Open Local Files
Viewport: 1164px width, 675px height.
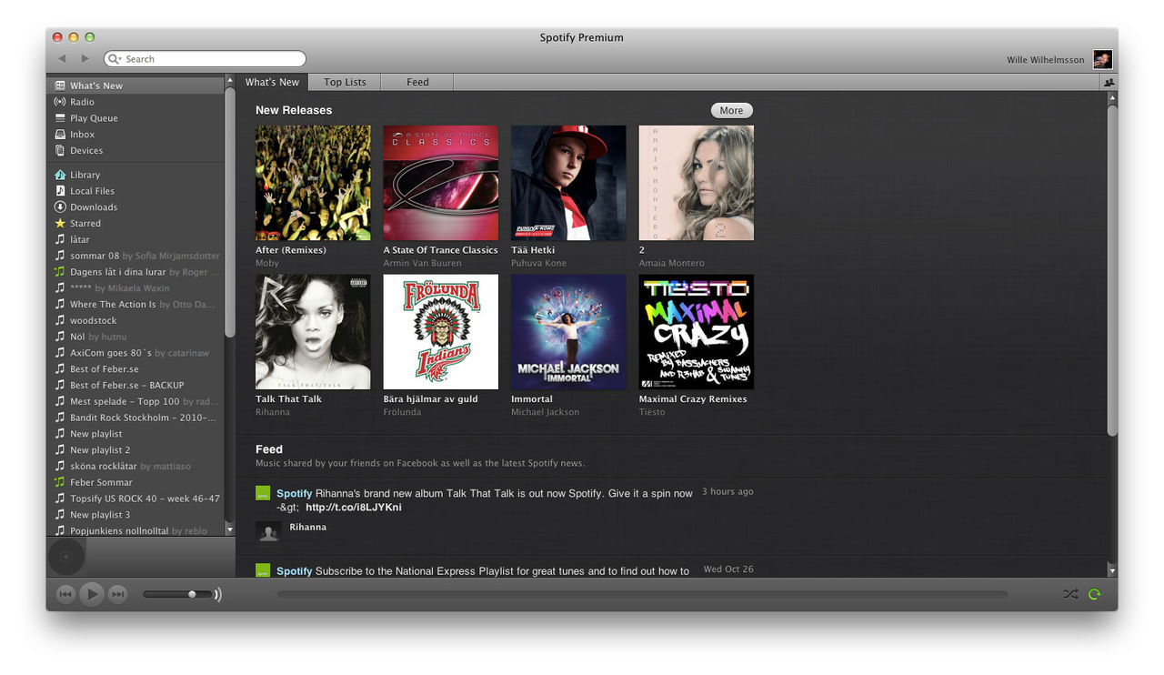pos(135,191)
